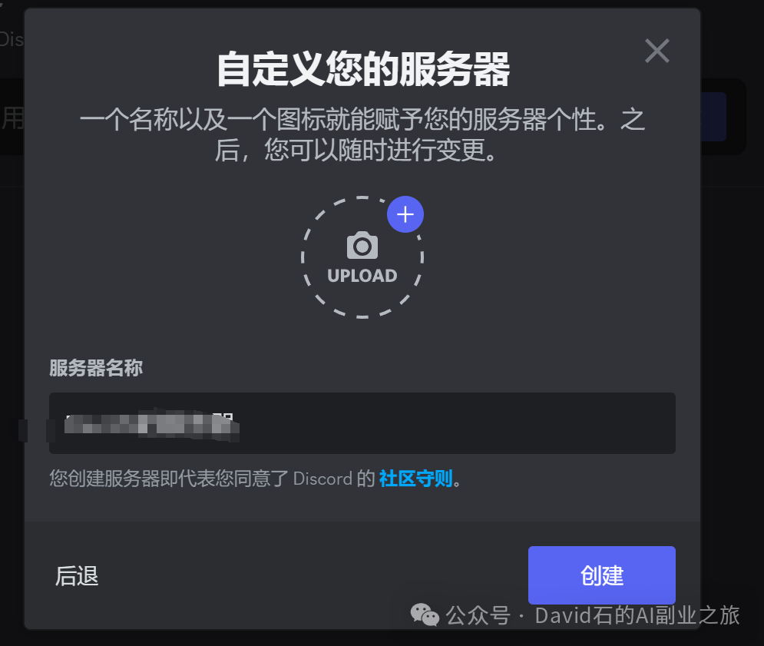Open the 社区守则 community guidelines link

click(415, 479)
